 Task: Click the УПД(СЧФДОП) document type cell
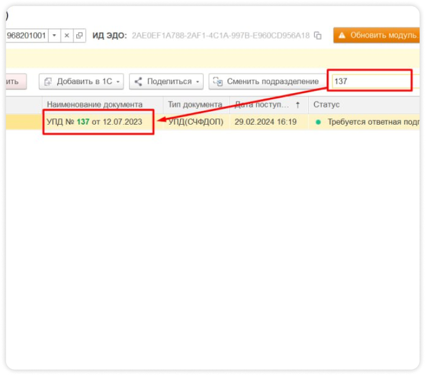click(195, 122)
